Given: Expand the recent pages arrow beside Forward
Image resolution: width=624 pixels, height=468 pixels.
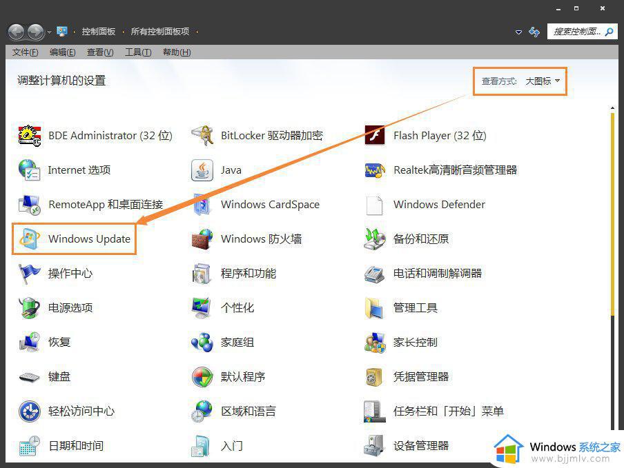Looking at the screenshot, I should click(x=49, y=32).
